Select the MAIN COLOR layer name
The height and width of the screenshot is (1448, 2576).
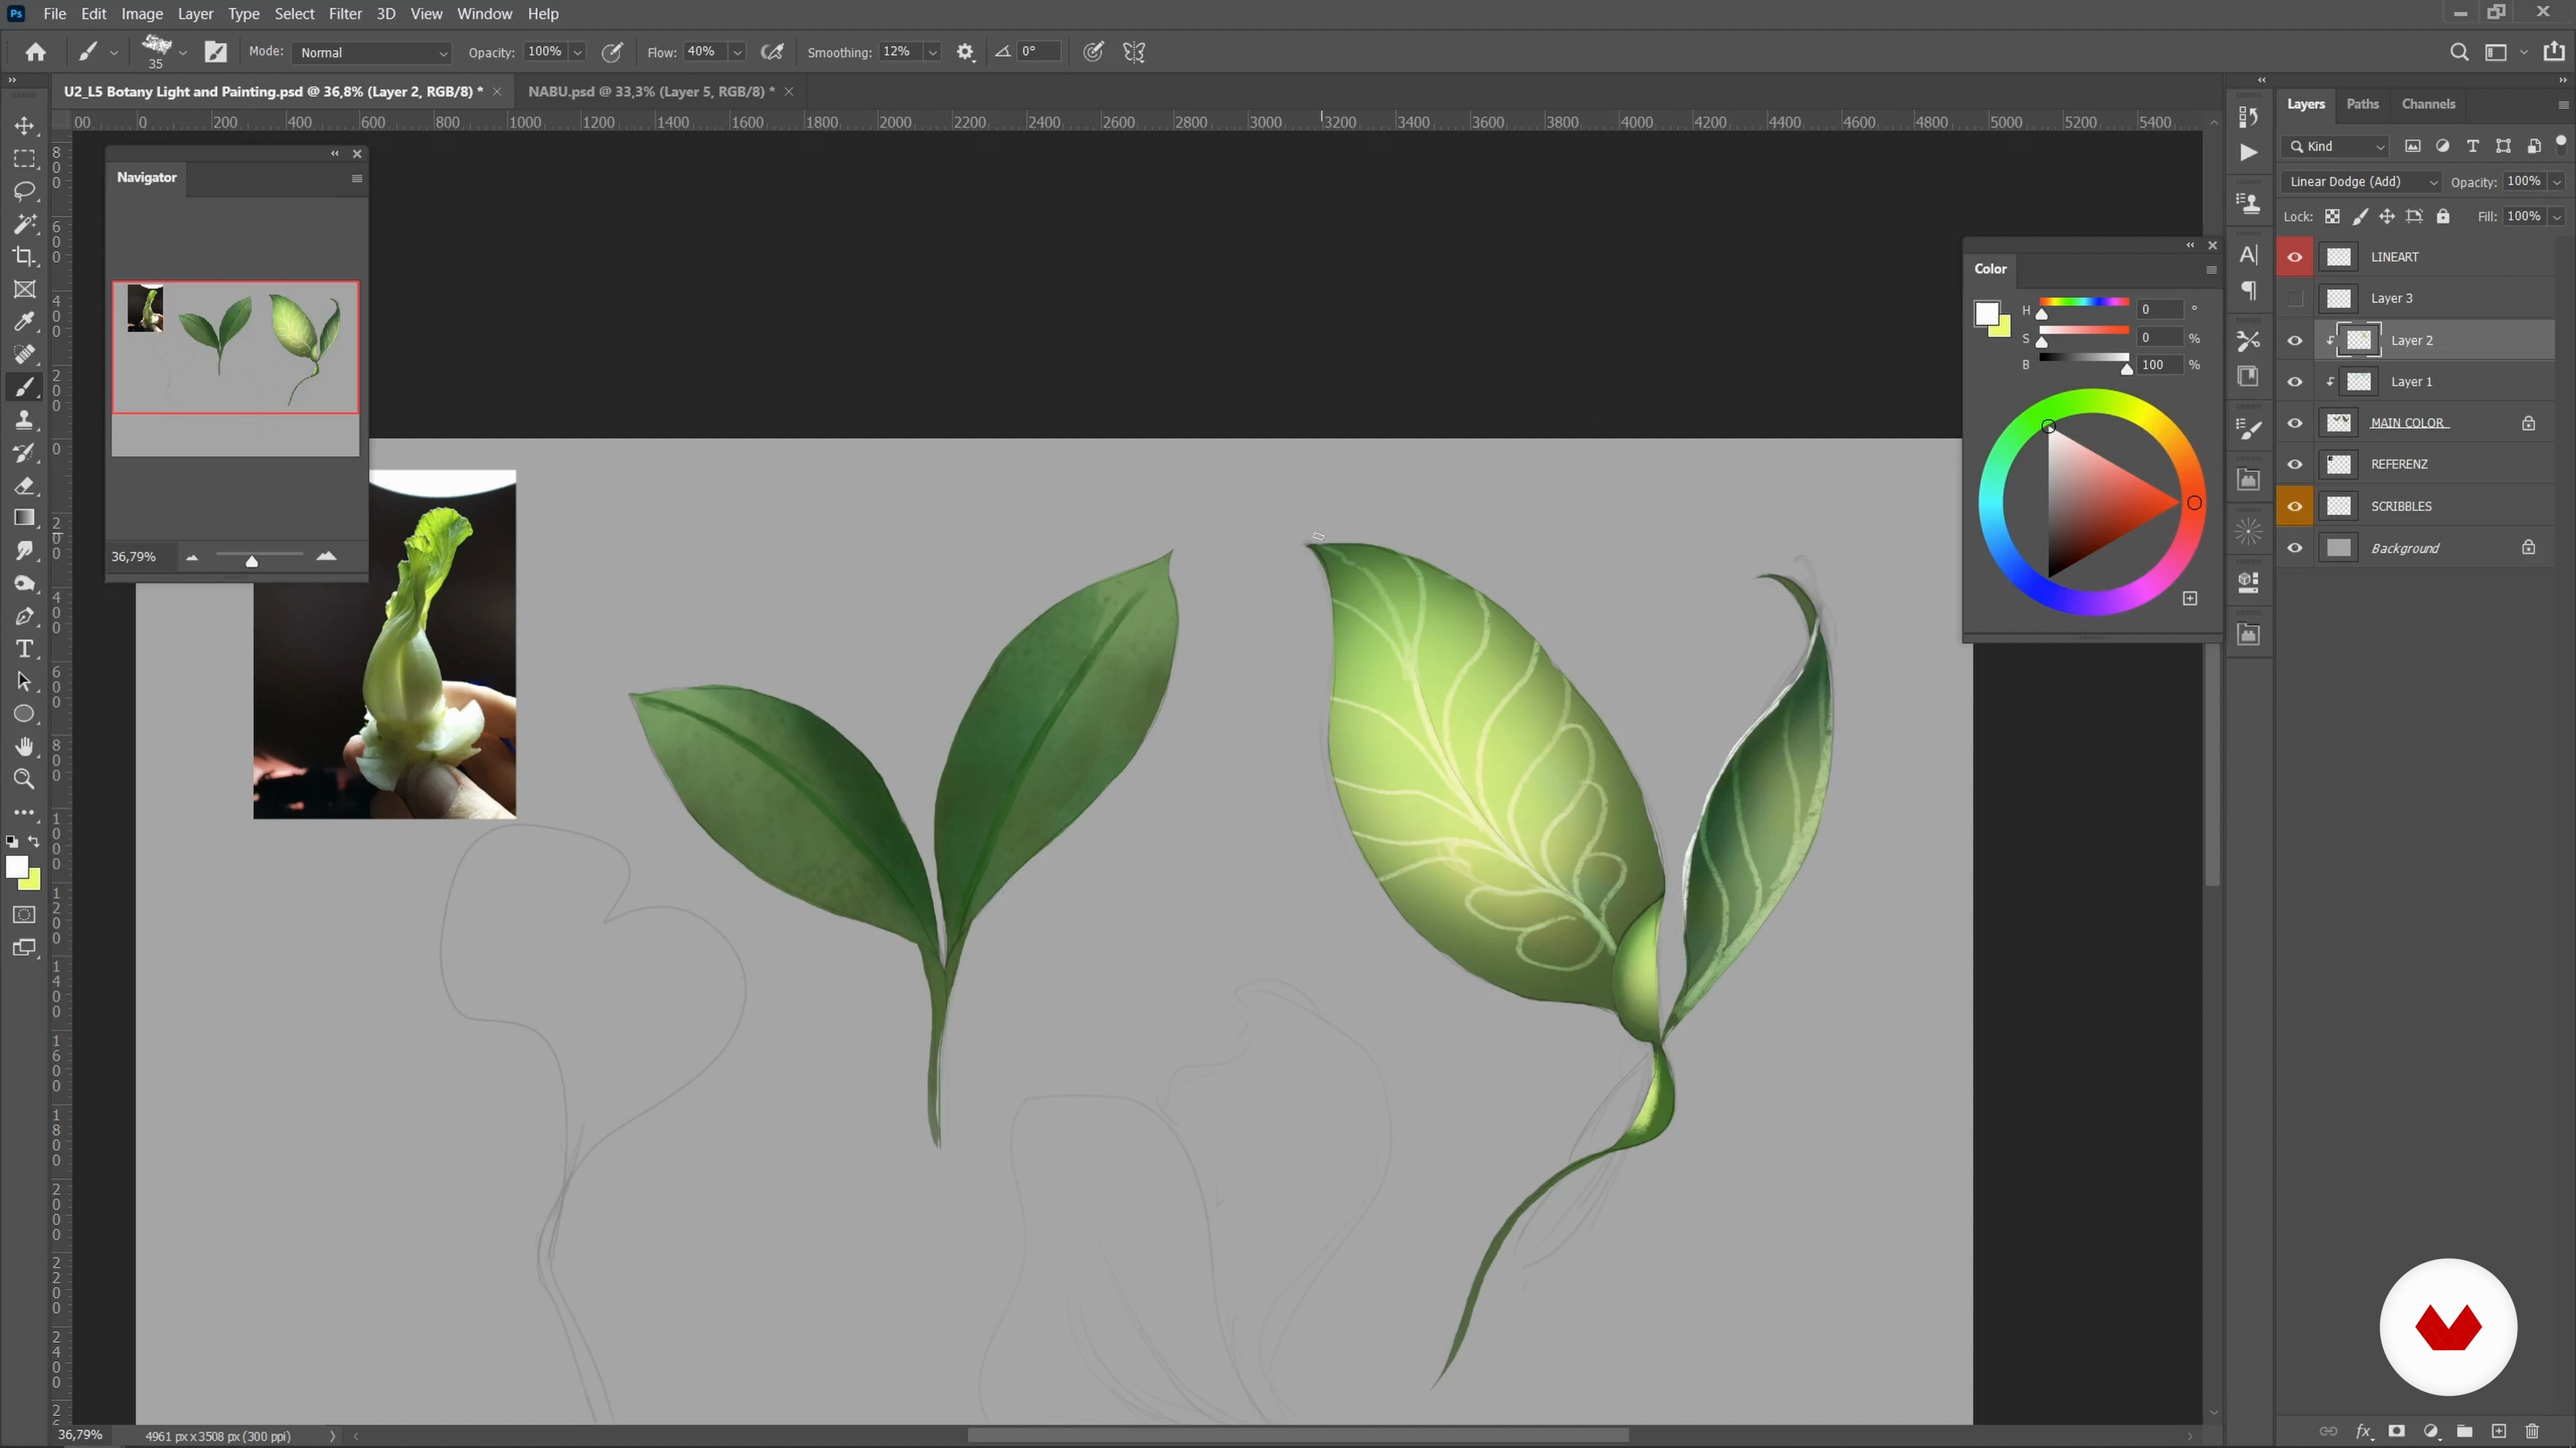coord(2408,423)
